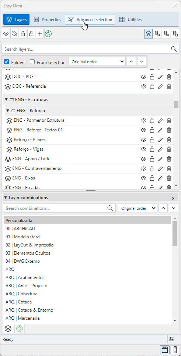The width and height of the screenshot is (181, 356).
Task: Click the move up arrow beside layers sort
Action: pyautogui.click(x=132, y=61)
